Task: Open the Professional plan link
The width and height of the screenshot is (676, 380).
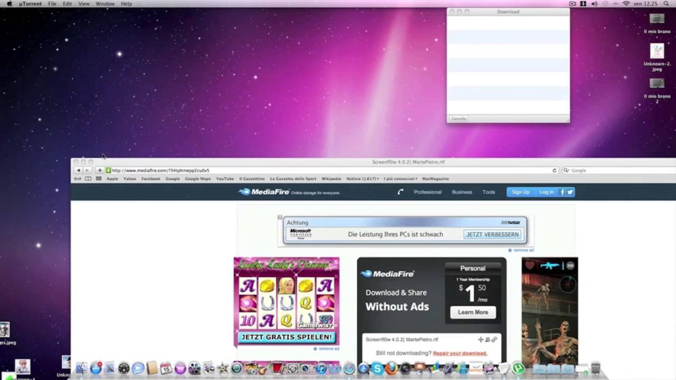Action: pos(427,192)
